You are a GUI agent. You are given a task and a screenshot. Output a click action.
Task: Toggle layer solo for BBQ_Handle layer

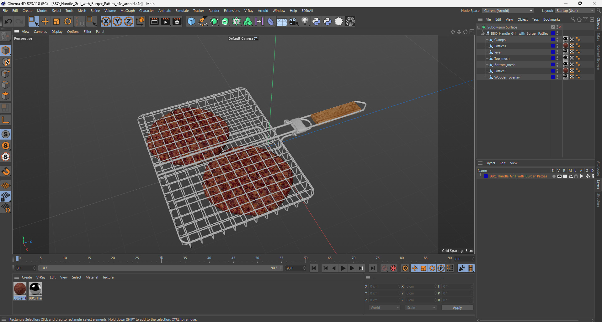tap(554, 176)
